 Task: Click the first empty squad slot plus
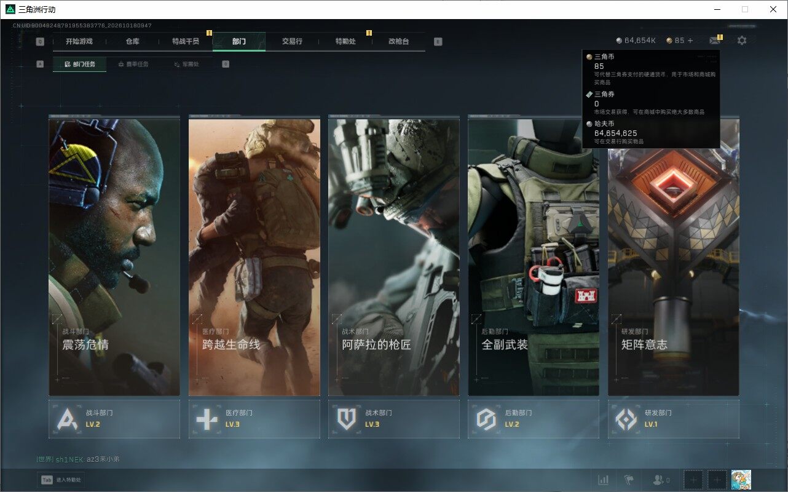(x=693, y=480)
